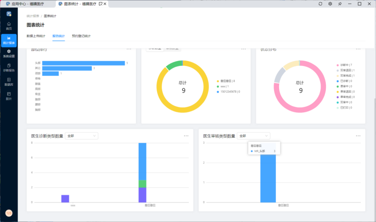Click the pin window icon
This screenshot has height=222, width=376.
(x=340, y=4)
